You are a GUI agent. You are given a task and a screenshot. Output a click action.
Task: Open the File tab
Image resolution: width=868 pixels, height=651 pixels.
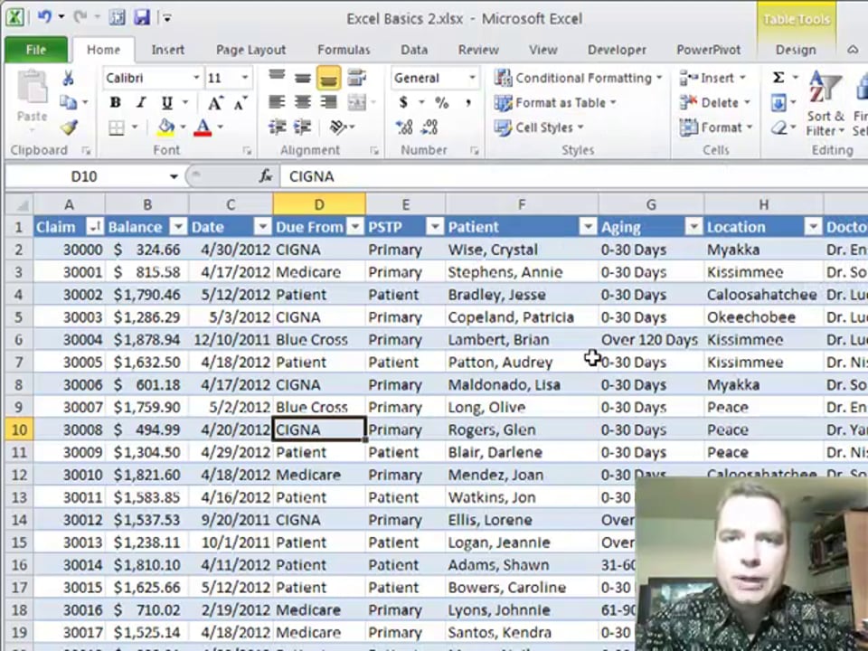(36, 50)
